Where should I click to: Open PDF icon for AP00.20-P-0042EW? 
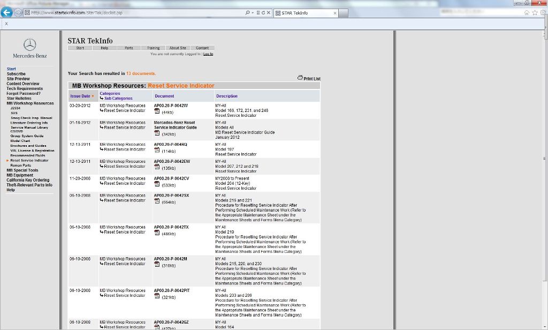coord(157,167)
